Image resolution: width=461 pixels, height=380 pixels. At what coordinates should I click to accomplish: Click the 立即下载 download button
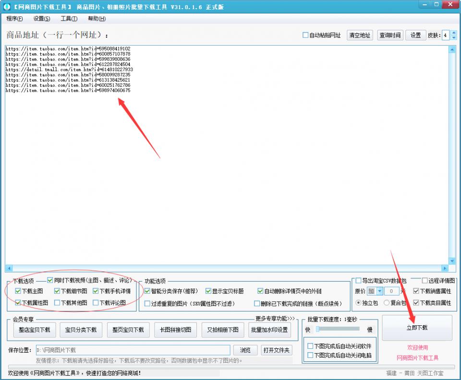coord(417,327)
